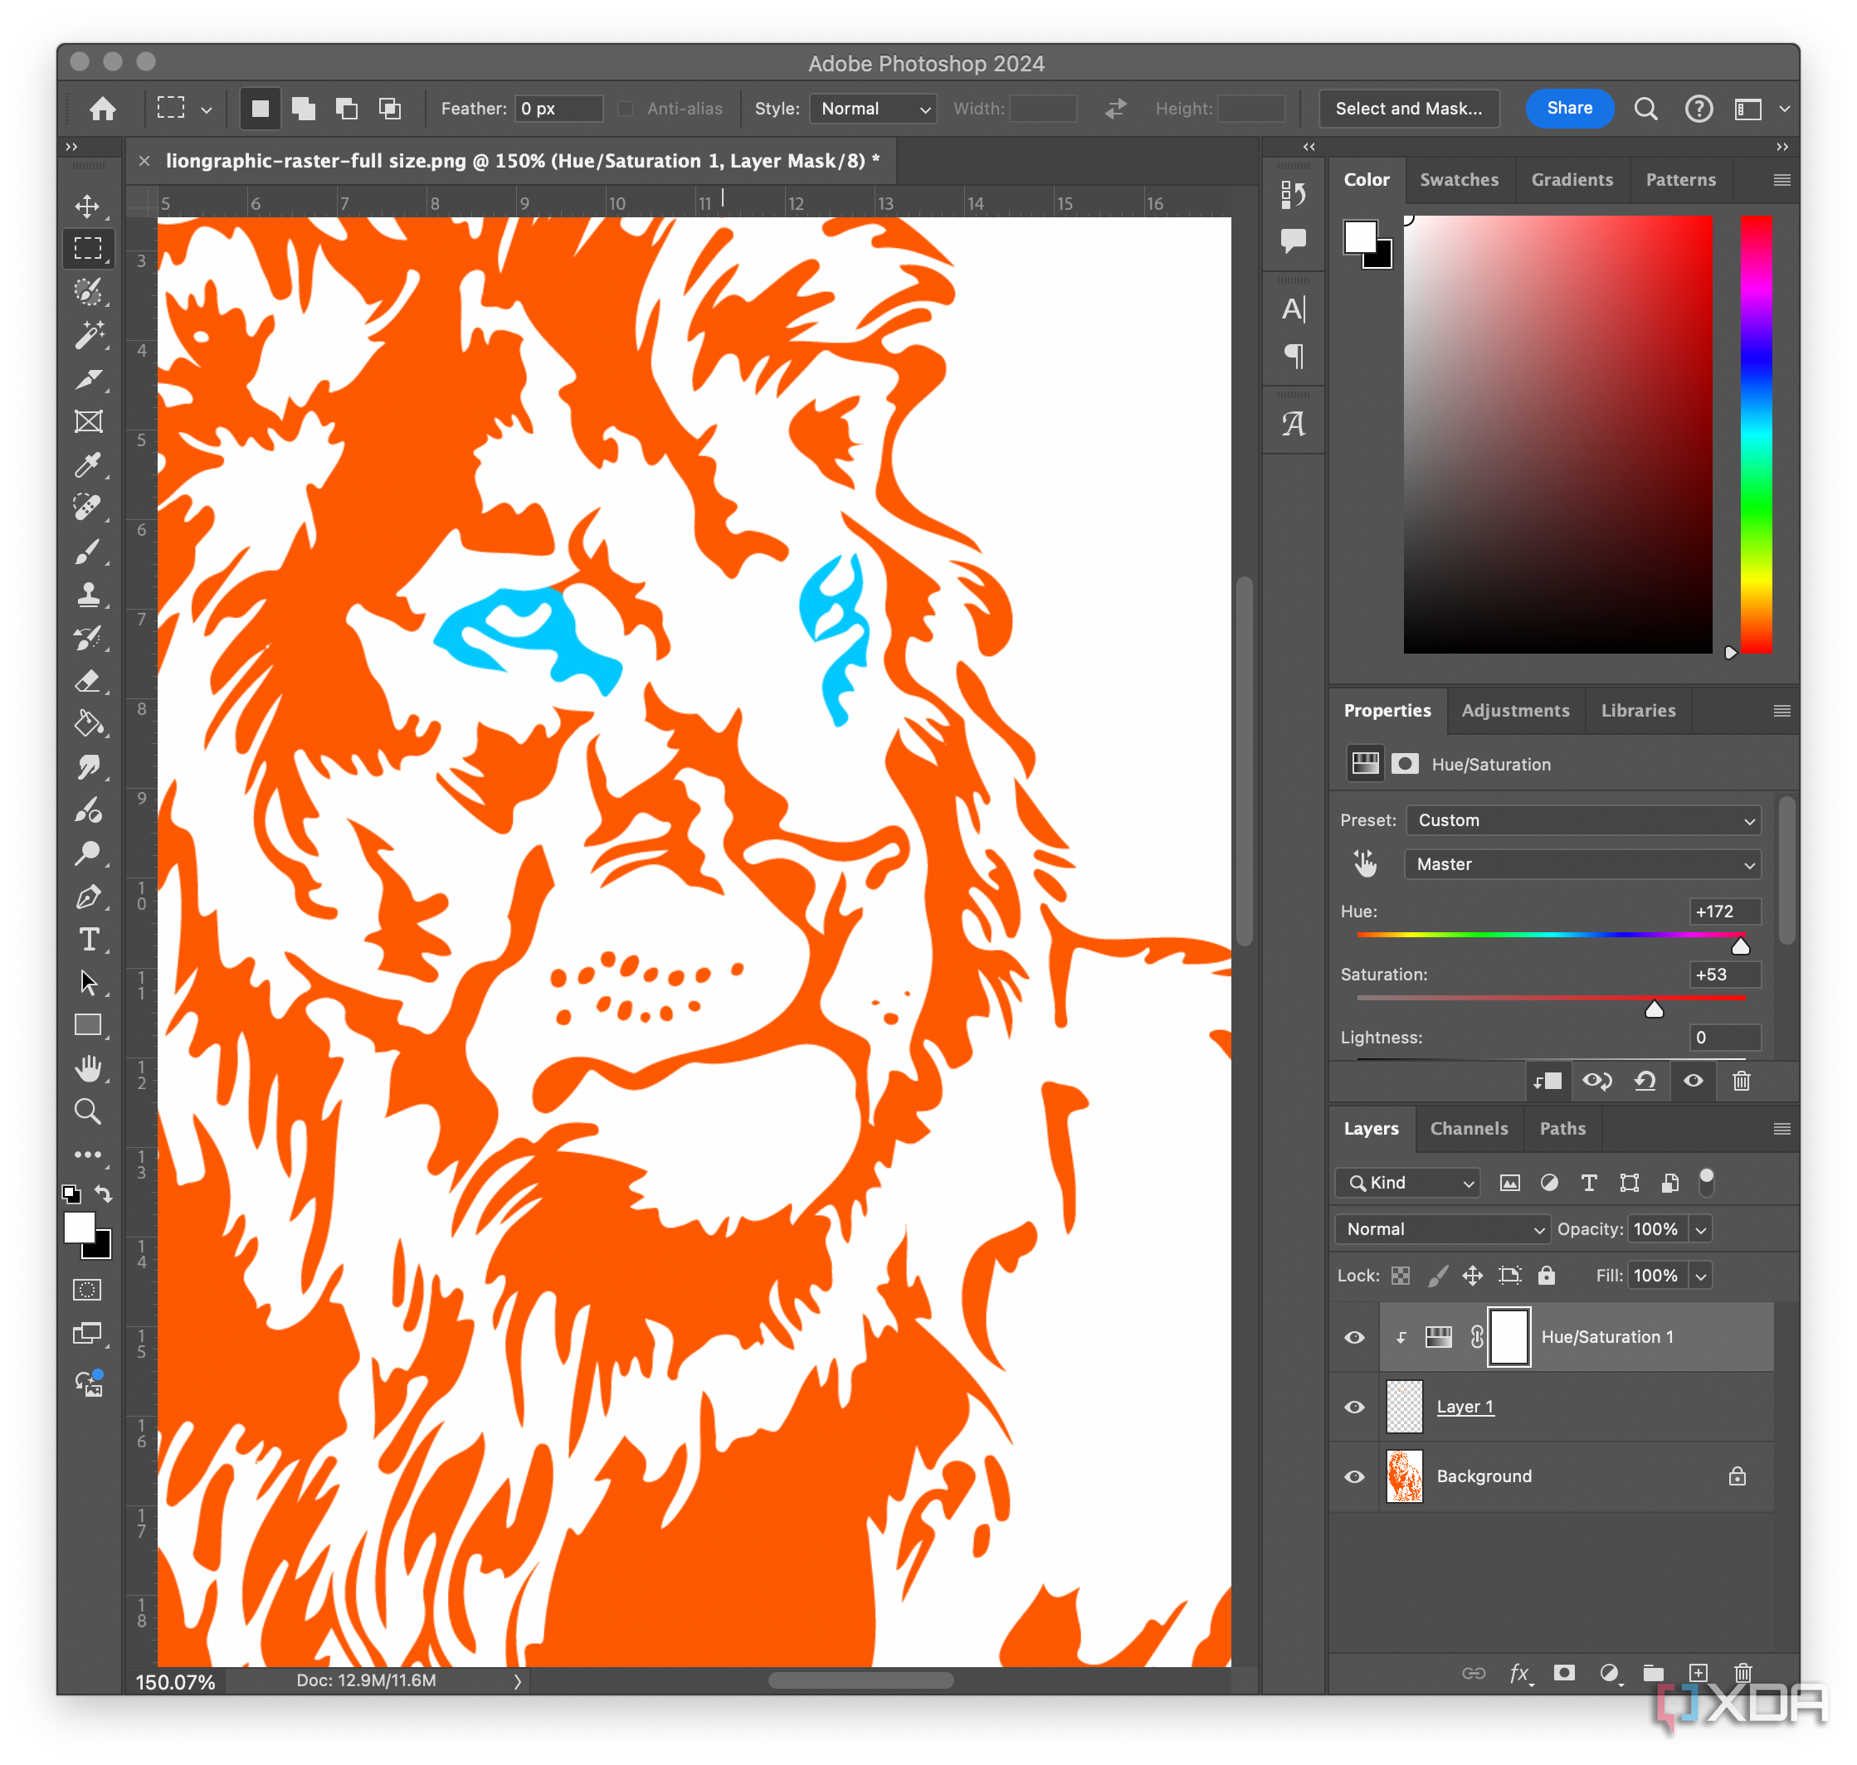Create new adjustment layer icon
This screenshot has width=1857, height=1765.
[1610, 1672]
